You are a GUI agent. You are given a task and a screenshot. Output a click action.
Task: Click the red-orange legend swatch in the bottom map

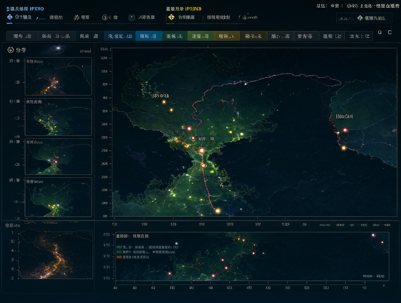(x=119, y=257)
